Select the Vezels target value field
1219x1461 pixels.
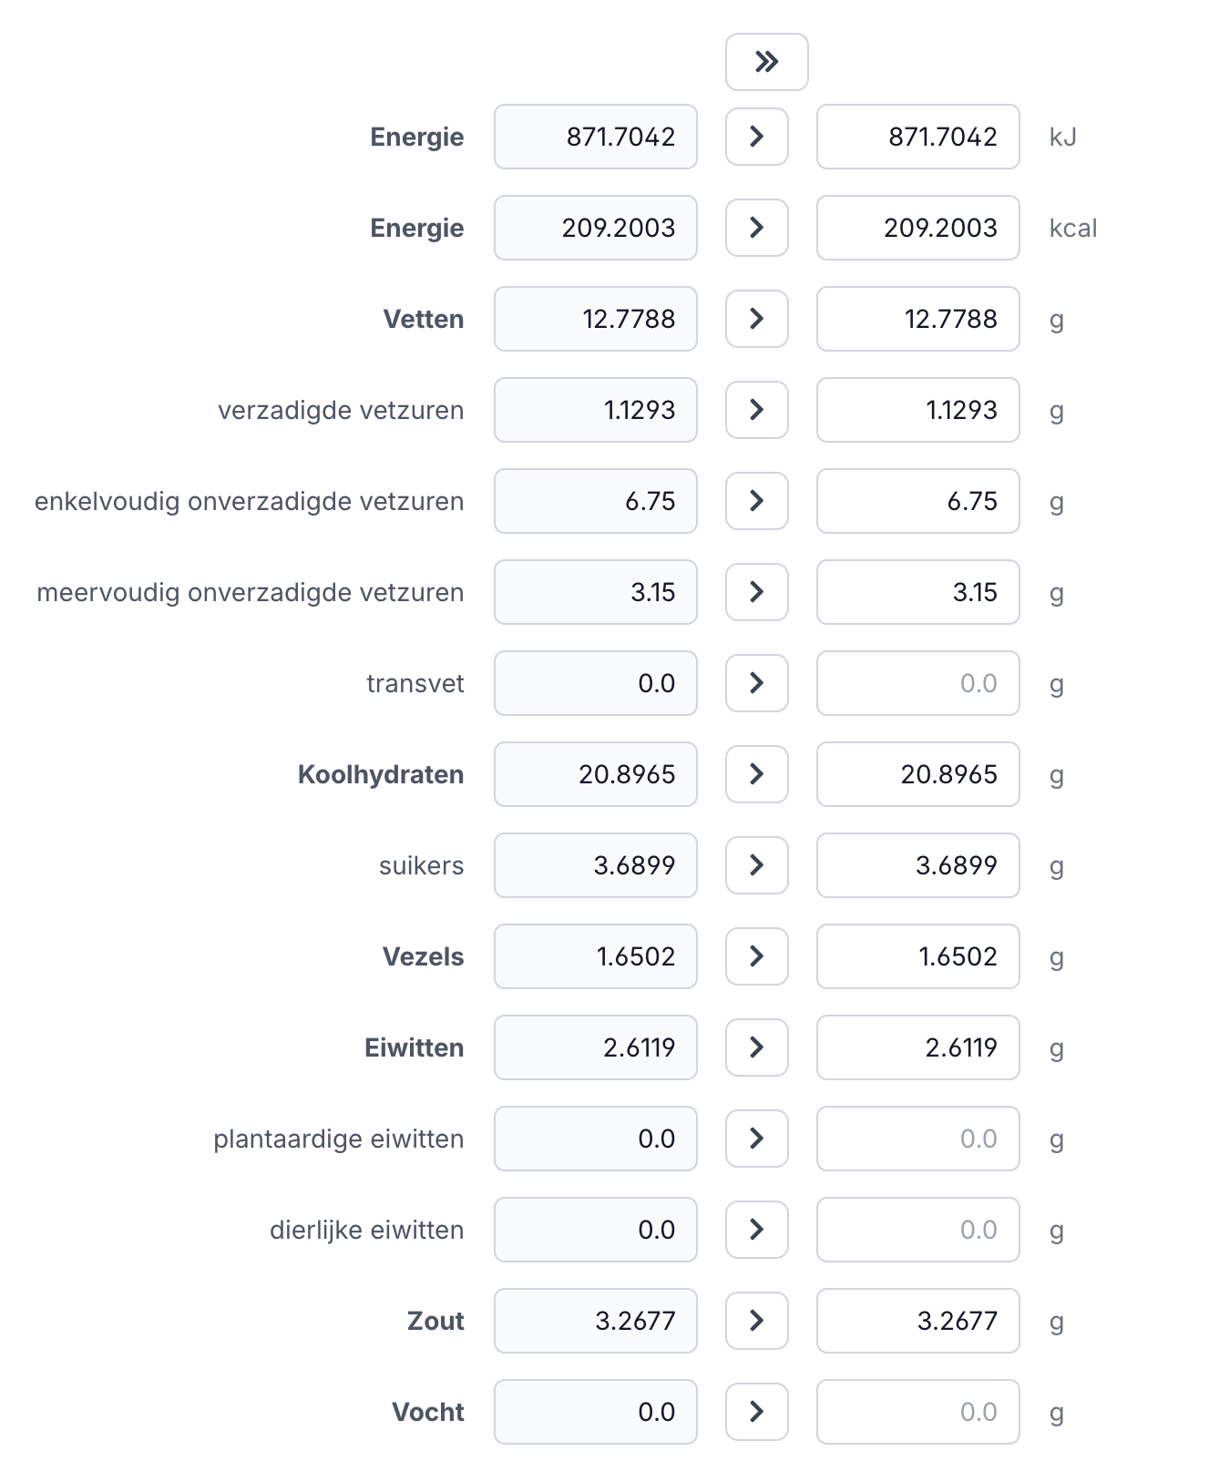pos(917,956)
